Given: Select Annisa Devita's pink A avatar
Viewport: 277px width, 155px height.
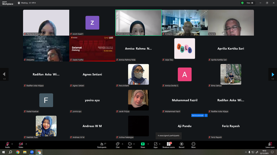Looking at the screenshot, I should pyautogui.click(x=185, y=74).
